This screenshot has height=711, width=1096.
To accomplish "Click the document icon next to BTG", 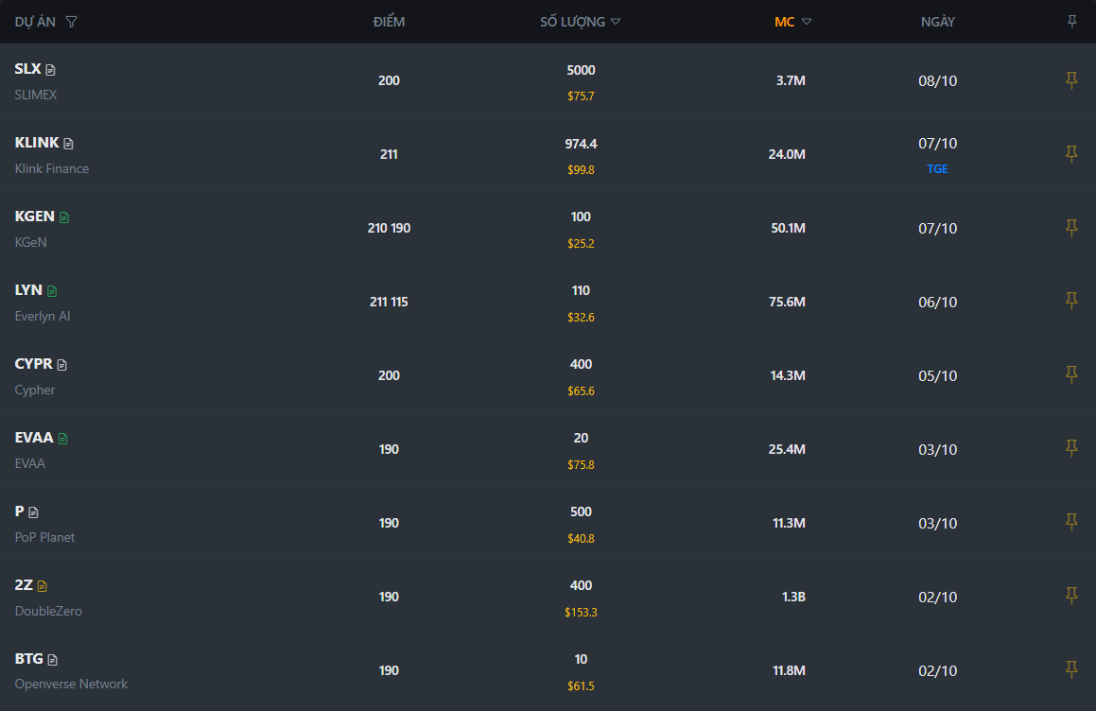I will click(53, 660).
